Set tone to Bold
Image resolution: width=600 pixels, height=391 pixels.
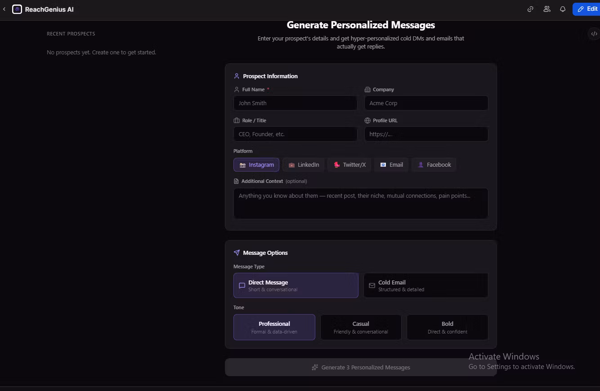[448, 327]
